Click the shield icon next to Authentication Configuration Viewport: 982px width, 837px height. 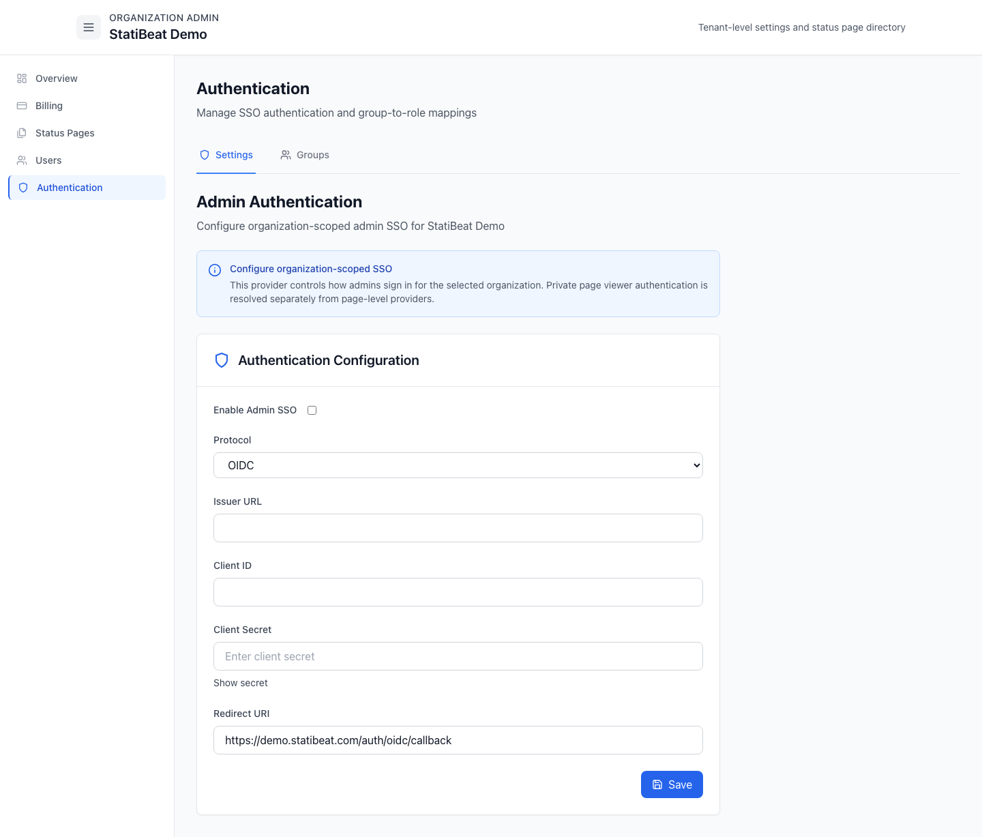[x=221, y=360]
